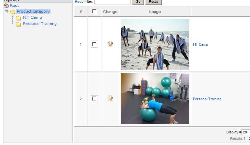Image resolution: width=250 pixels, height=145 pixels.
Task: Click the edit icon for Personal Training row
Action: tap(110, 98)
